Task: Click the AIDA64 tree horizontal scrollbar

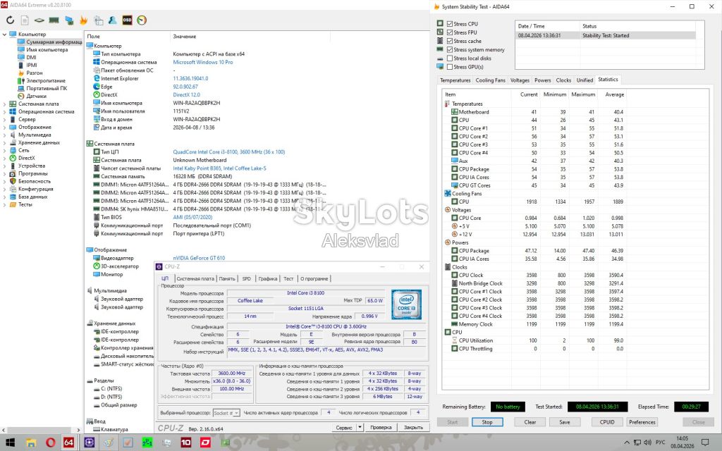Action: (x=40, y=430)
